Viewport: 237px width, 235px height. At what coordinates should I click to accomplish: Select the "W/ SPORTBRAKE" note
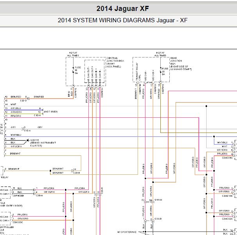pos(127,232)
